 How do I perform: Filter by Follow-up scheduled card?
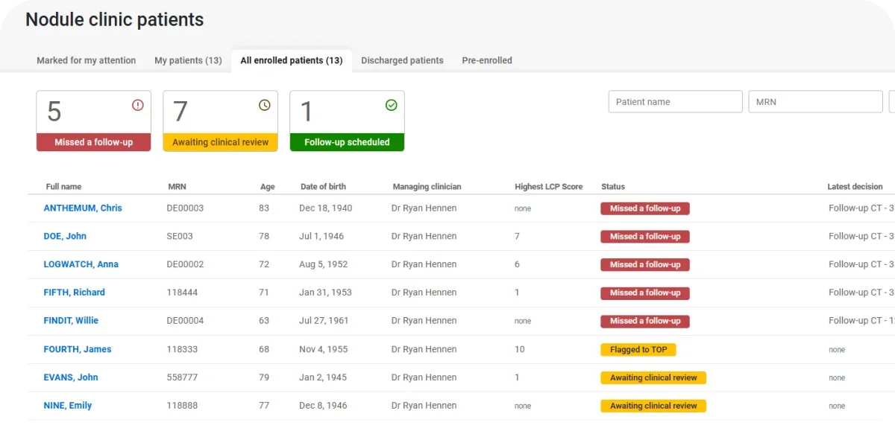pos(347,121)
